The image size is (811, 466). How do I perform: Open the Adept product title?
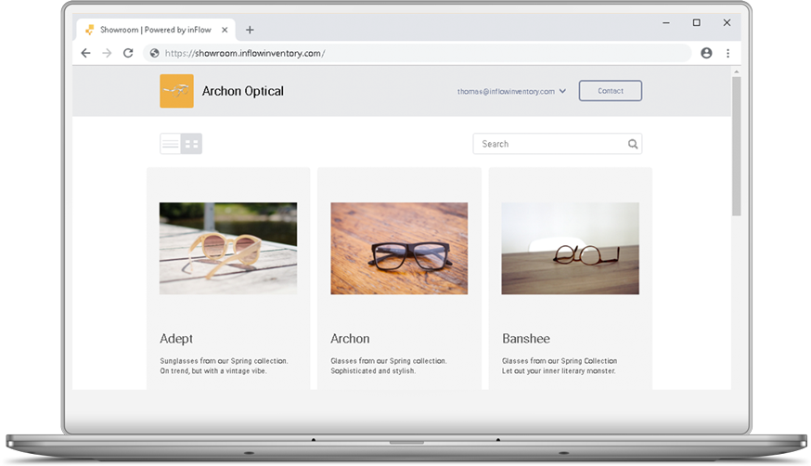(x=176, y=339)
